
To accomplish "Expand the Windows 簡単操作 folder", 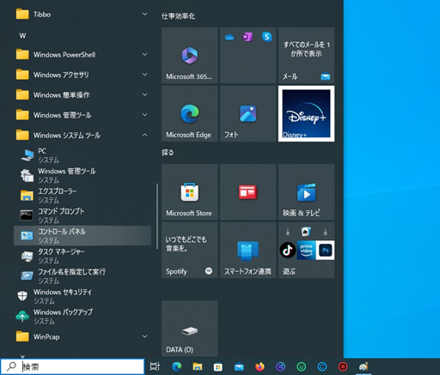I will click(x=82, y=94).
